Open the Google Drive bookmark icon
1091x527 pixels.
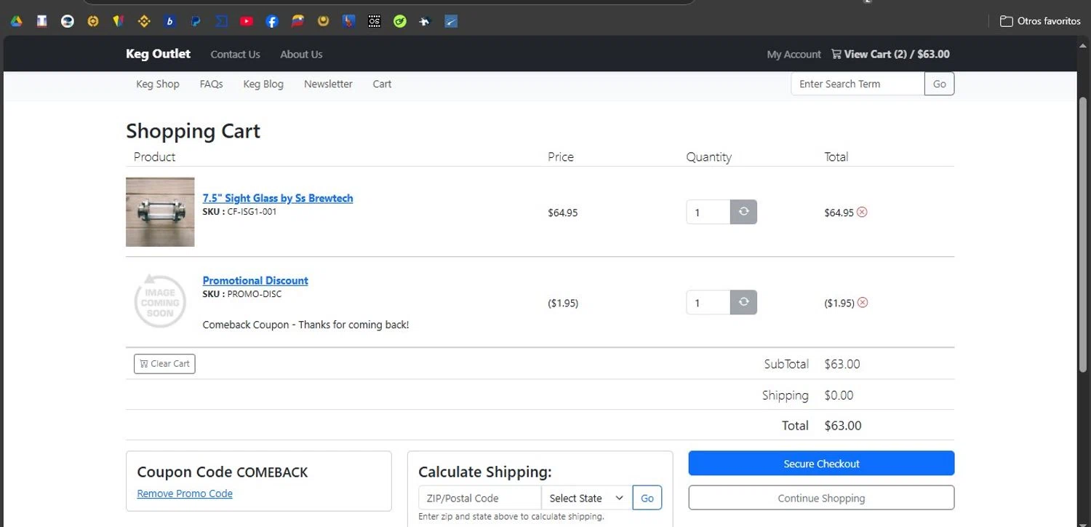pos(16,21)
